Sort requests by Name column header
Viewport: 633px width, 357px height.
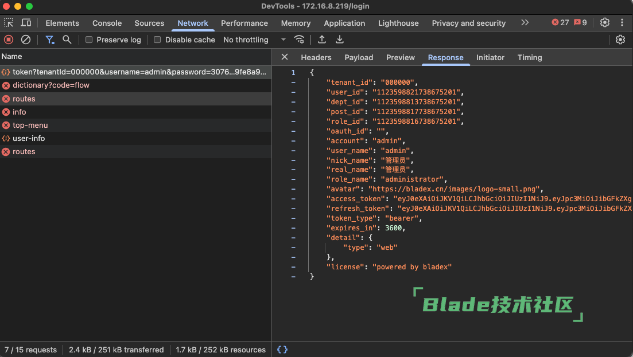pyautogui.click(x=135, y=56)
